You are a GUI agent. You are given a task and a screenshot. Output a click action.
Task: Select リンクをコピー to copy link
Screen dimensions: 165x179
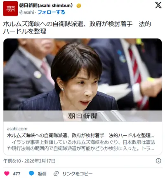[78, 174]
